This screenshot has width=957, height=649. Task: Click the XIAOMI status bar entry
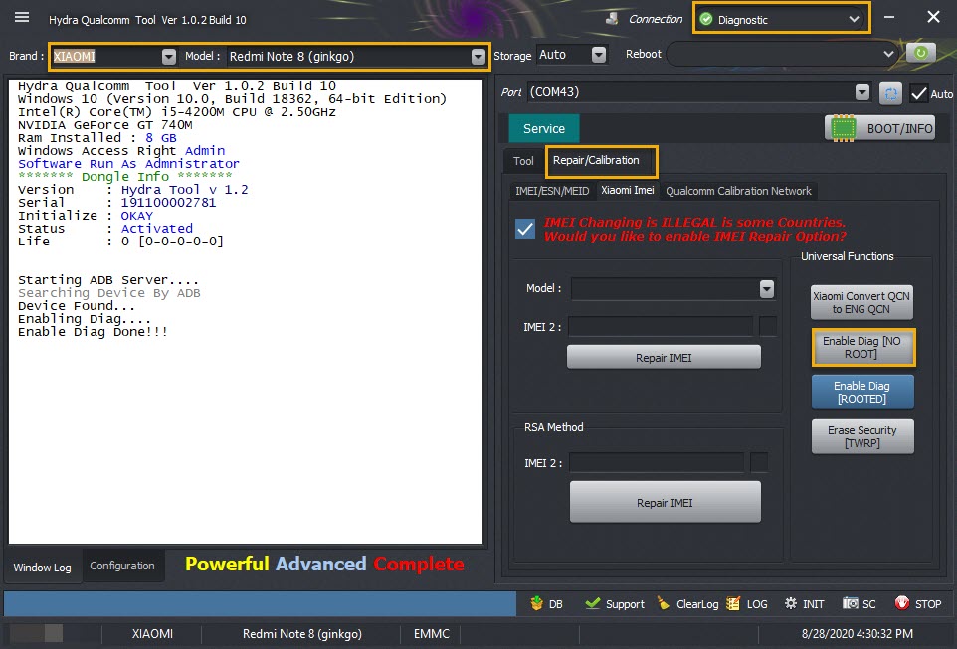[x=152, y=634]
